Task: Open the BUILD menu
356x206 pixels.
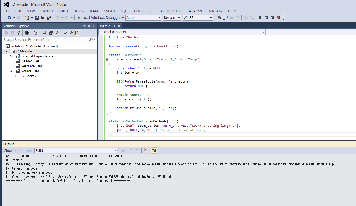Action: coord(63,11)
